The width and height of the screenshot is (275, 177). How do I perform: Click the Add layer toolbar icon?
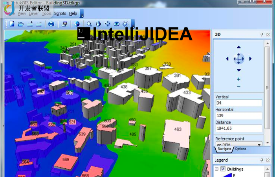(30, 24)
